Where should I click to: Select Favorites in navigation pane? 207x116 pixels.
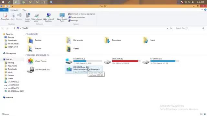coord(10,34)
